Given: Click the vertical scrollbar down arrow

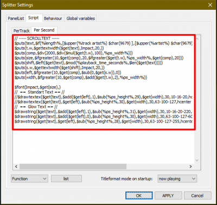Looking at the screenshot, I should pos(197,160).
